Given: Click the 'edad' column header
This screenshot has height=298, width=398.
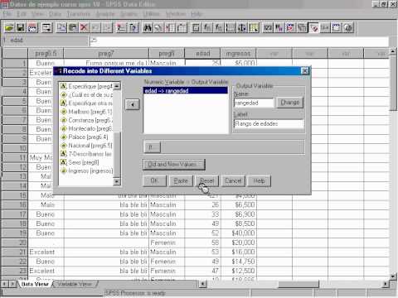Looking at the screenshot, I should tap(202, 53).
